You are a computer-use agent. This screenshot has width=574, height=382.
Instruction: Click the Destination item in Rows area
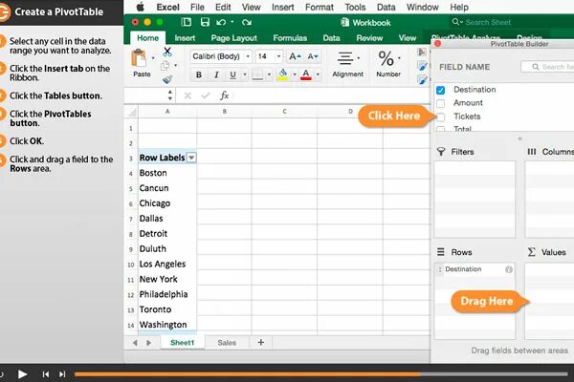tap(475, 269)
